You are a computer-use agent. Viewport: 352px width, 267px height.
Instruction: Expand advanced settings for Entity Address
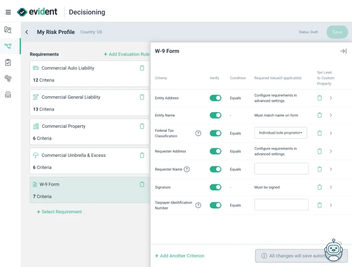pos(331,98)
